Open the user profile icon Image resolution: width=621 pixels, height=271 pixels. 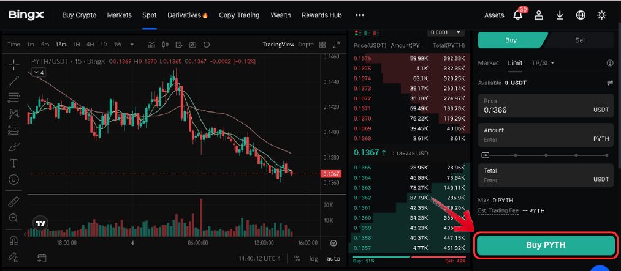pos(539,15)
